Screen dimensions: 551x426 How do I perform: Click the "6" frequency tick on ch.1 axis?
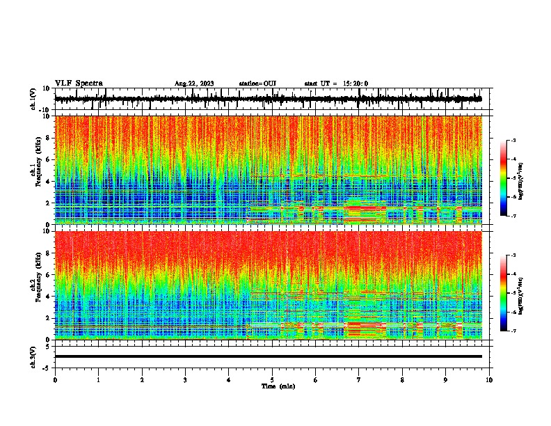tap(49, 159)
